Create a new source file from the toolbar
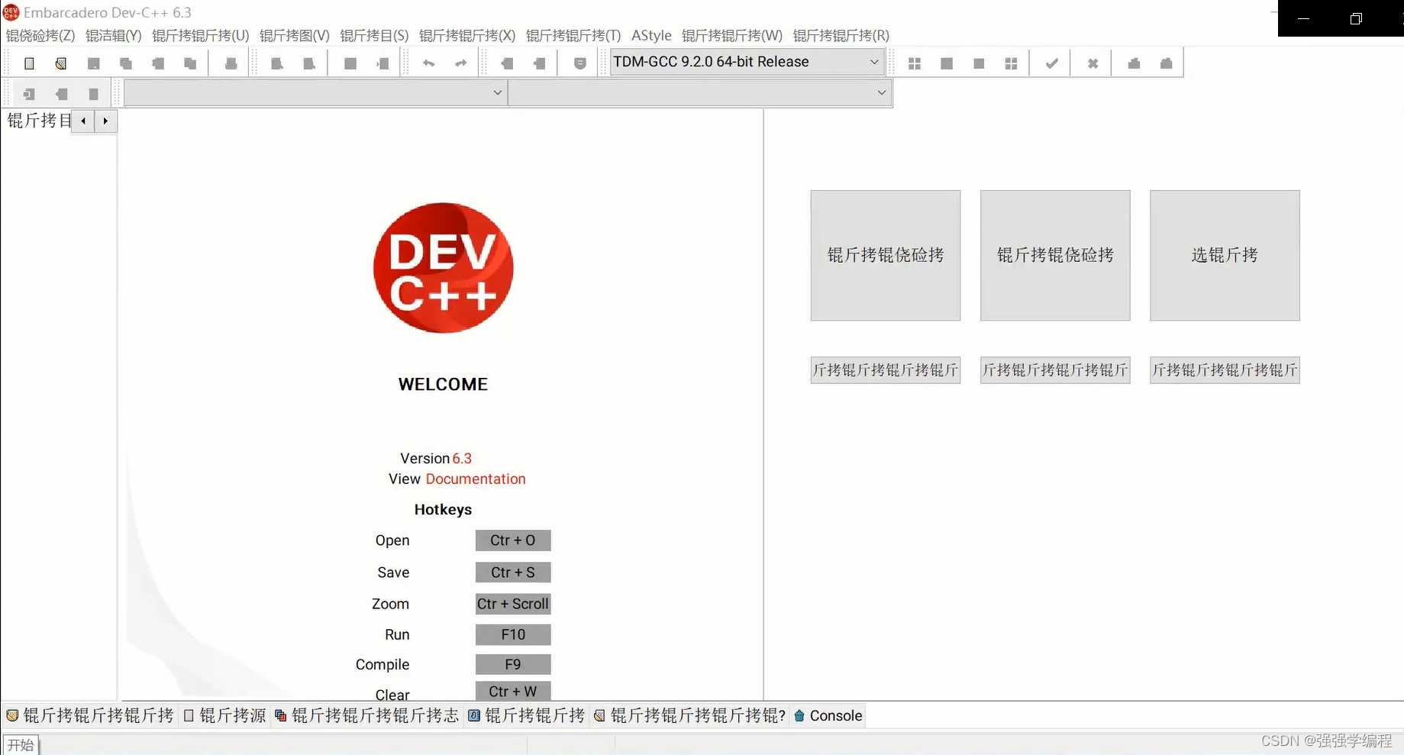The width and height of the screenshot is (1404, 755). click(29, 63)
